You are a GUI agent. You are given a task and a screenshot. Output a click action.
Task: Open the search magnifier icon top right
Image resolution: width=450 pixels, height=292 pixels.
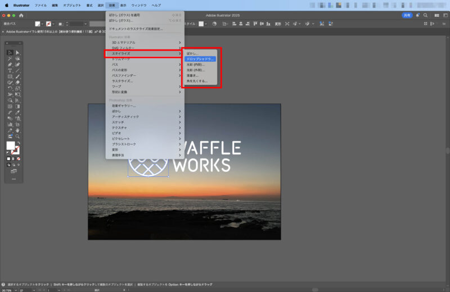pos(426,15)
